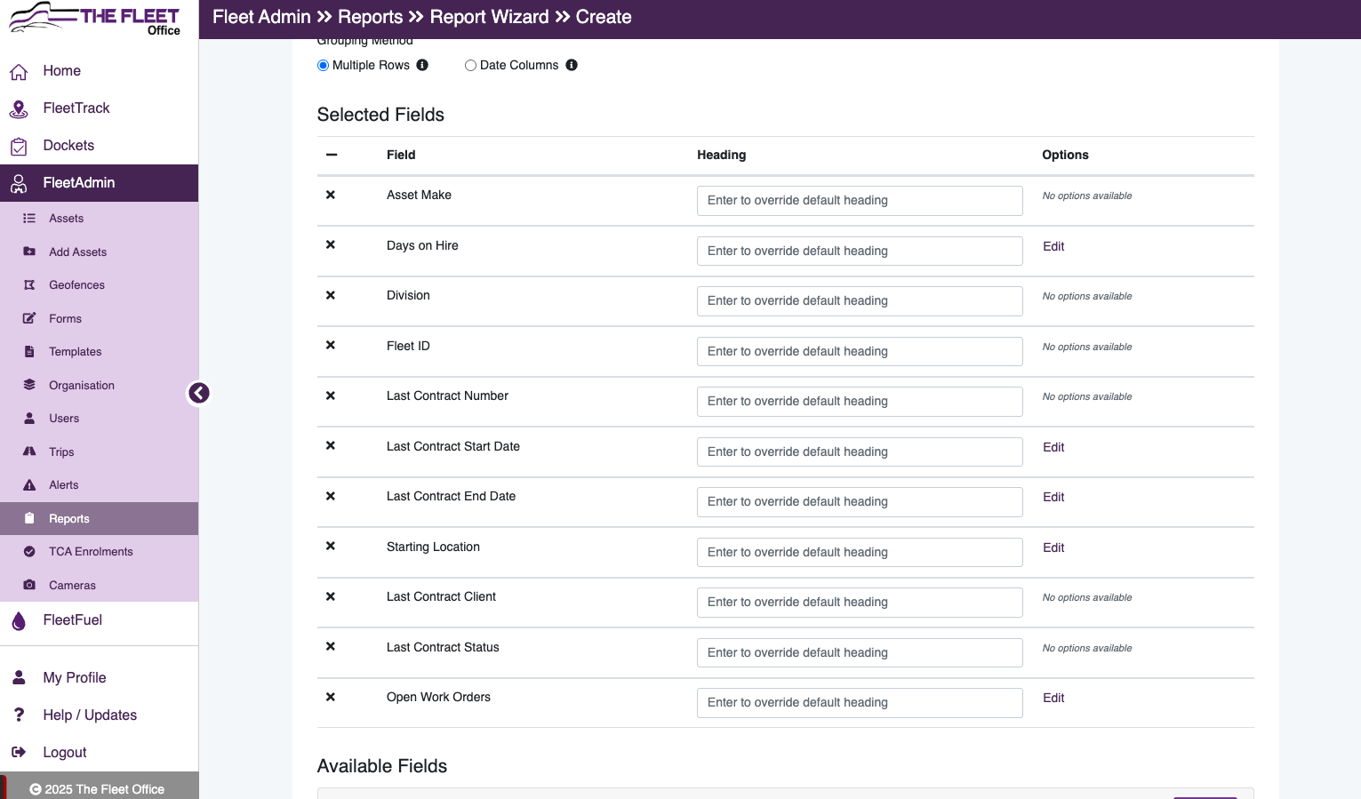The width and height of the screenshot is (1361, 799).
Task: Remove the Open Work Orders field
Action: tap(331, 697)
